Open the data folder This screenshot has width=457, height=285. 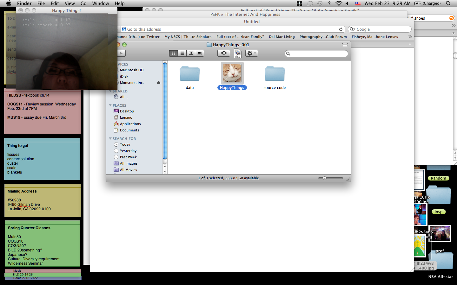189,74
